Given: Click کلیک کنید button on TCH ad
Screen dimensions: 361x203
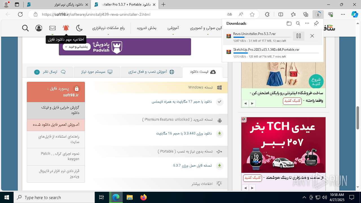Looking at the screenshot, I should [x=252, y=178].
